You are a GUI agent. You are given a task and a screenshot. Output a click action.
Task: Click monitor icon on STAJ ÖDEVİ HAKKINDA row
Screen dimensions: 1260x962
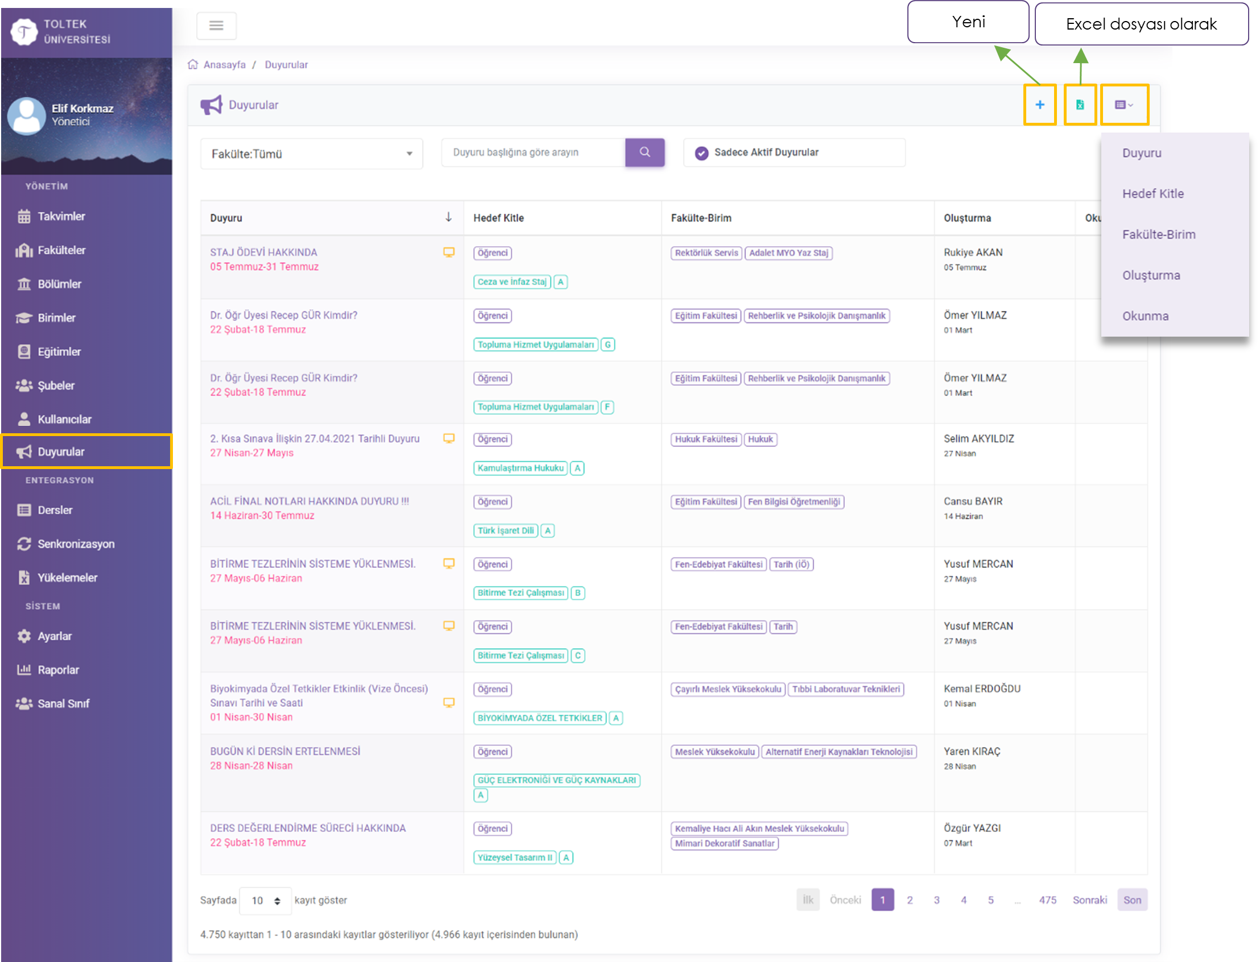tap(449, 252)
